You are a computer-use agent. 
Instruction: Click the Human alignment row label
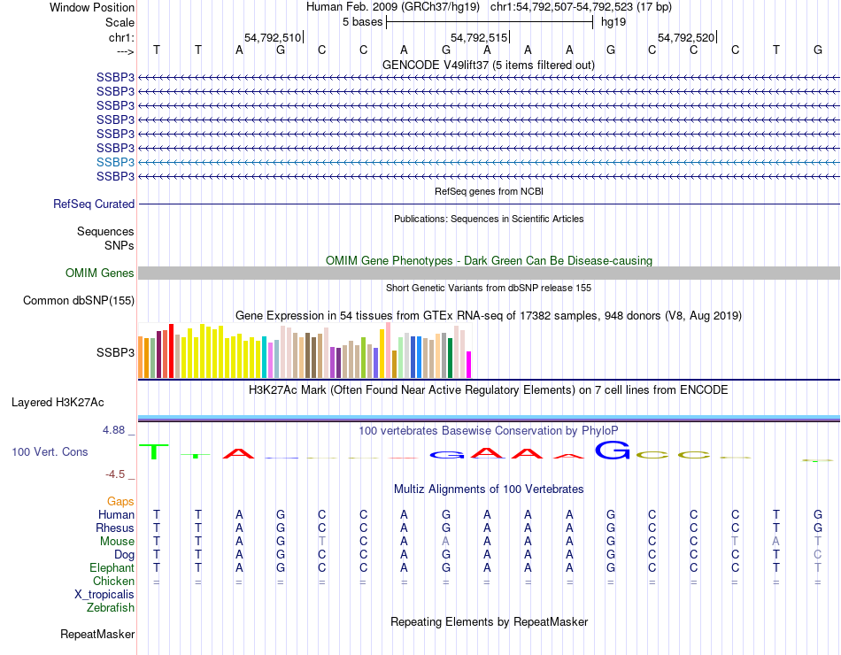point(116,514)
